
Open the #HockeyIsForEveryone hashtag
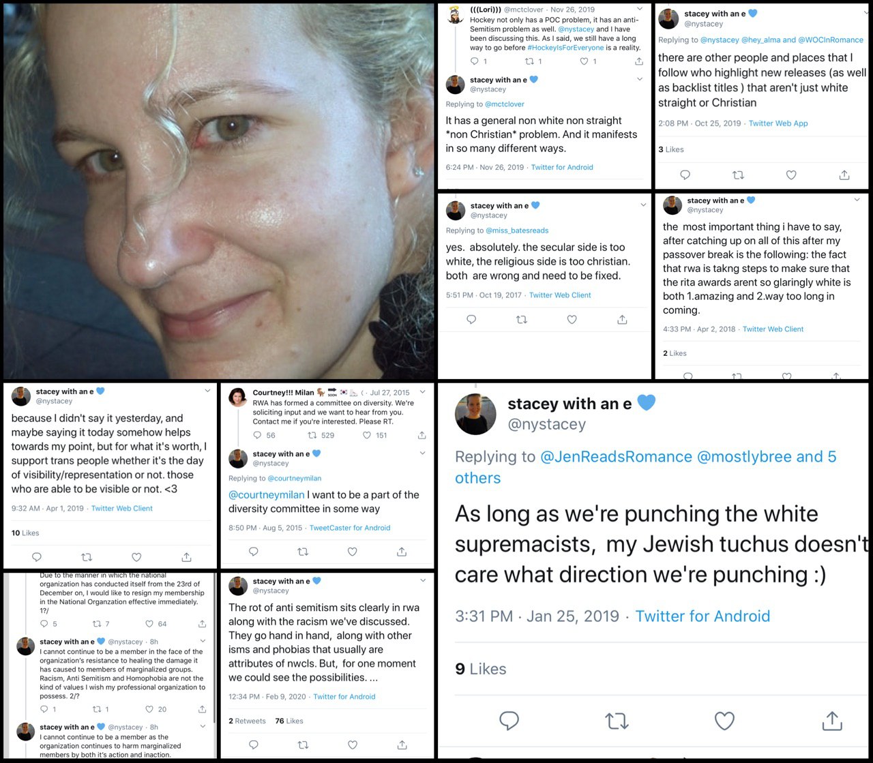[x=565, y=48]
